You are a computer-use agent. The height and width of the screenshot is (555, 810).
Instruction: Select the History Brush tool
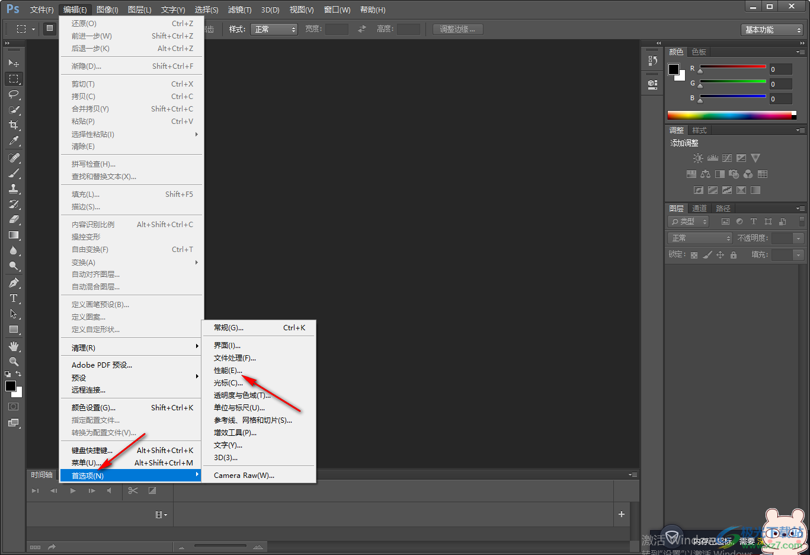[x=14, y=204]
